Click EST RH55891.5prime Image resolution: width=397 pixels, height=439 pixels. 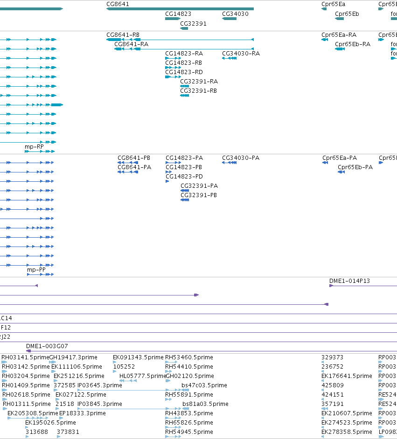[189, 394]
